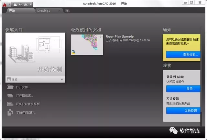207x140 pixels.
Task: Click the 登录... sign in button
Action: pyautogui.click(x=183, y=89)
